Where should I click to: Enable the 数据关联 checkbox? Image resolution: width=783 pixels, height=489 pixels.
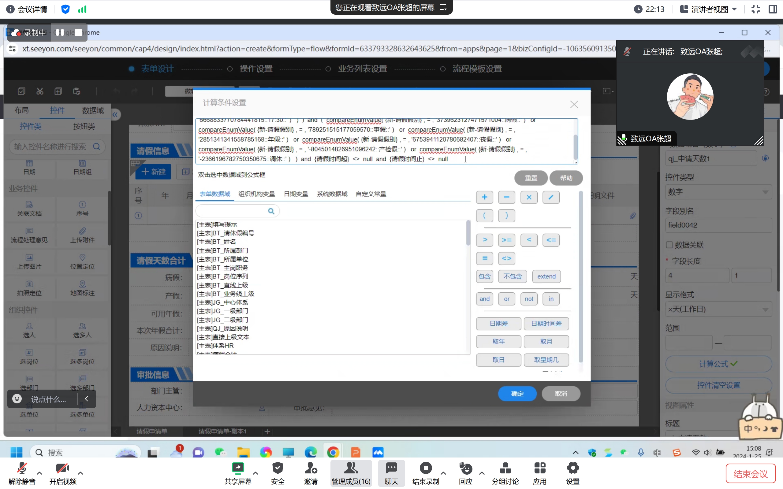coord(669,245)
